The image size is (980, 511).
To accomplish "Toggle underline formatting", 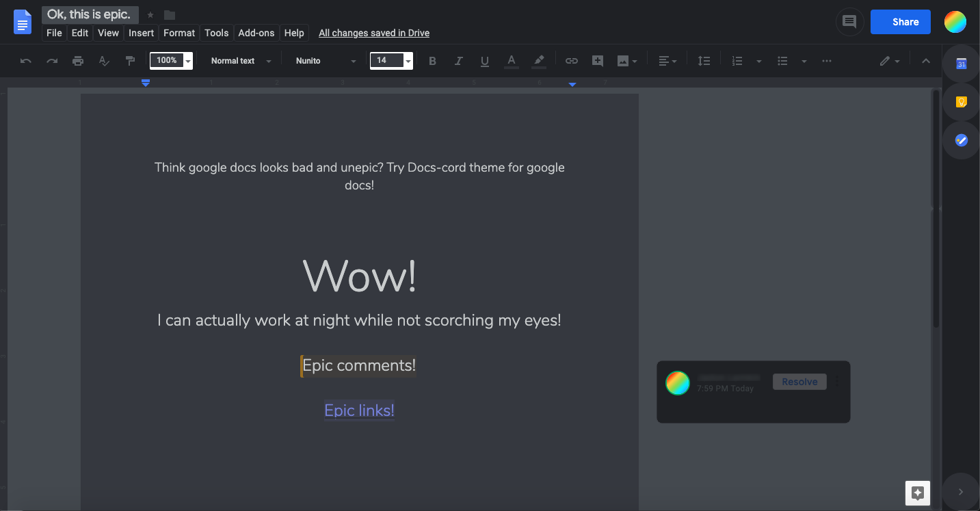I will coord(485,61).
